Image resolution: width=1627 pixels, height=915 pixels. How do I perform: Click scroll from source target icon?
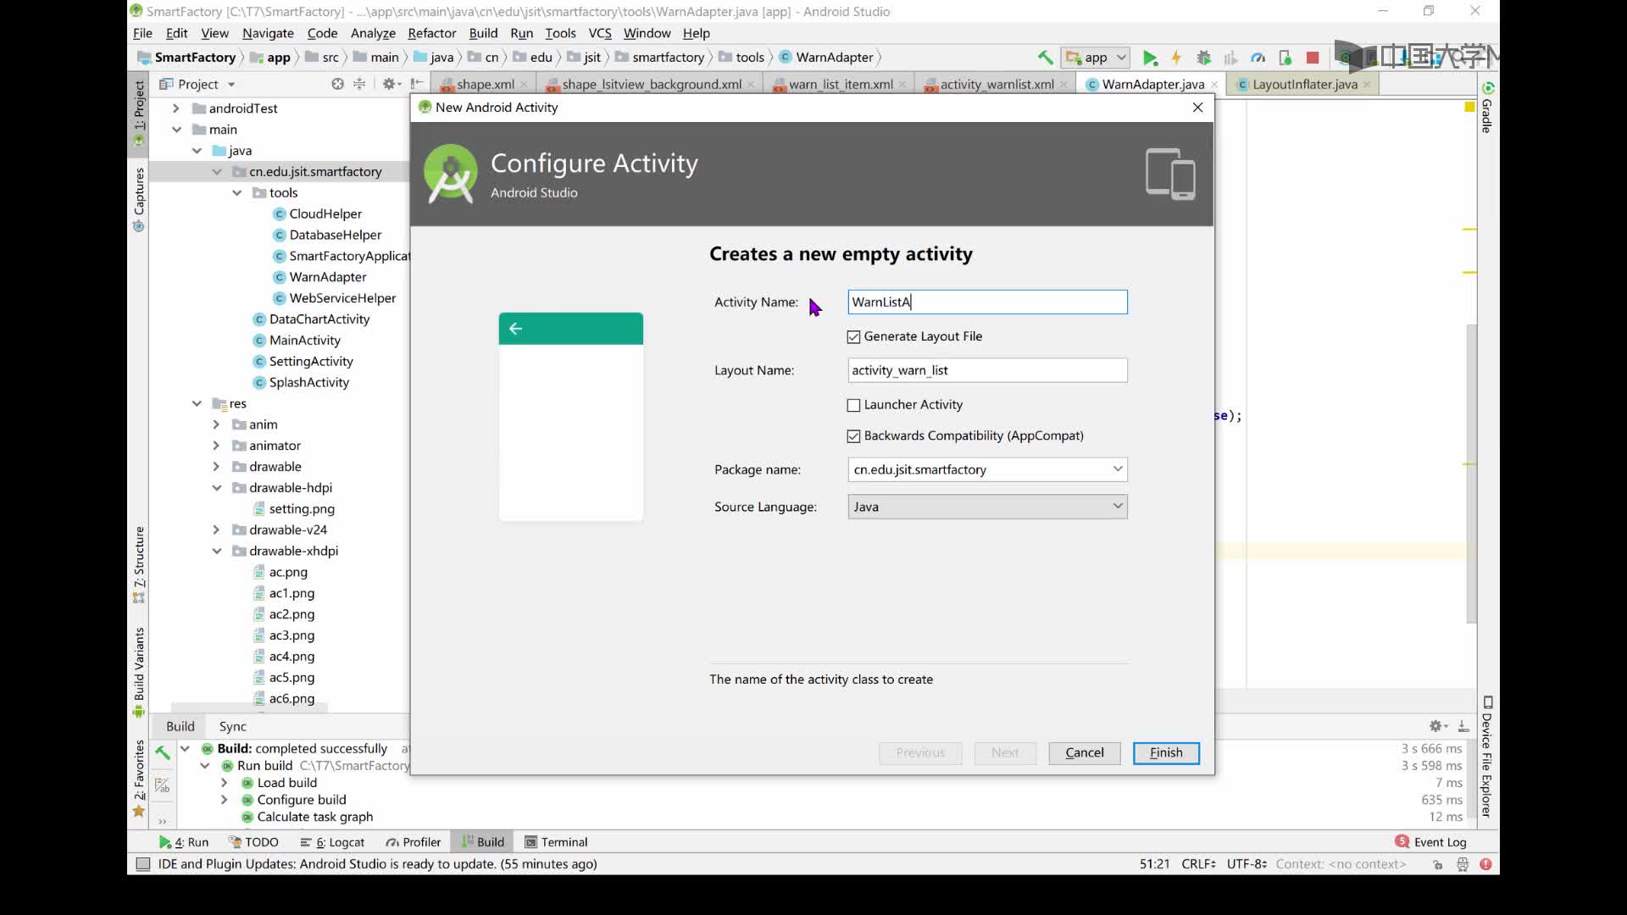pos(337,84)
